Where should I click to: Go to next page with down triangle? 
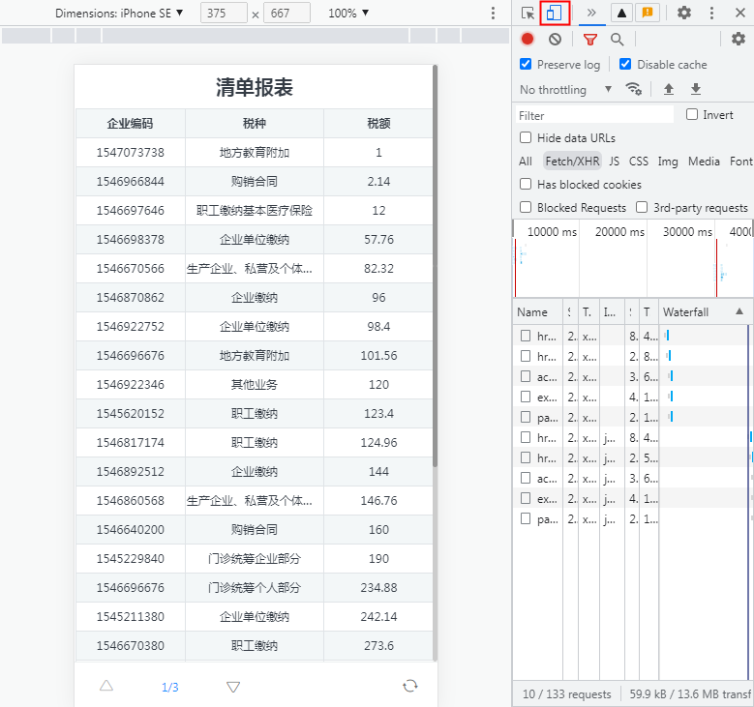click(x=233, y=687)
